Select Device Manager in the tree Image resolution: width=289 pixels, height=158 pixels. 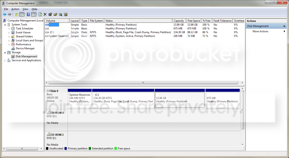point(25,48)
